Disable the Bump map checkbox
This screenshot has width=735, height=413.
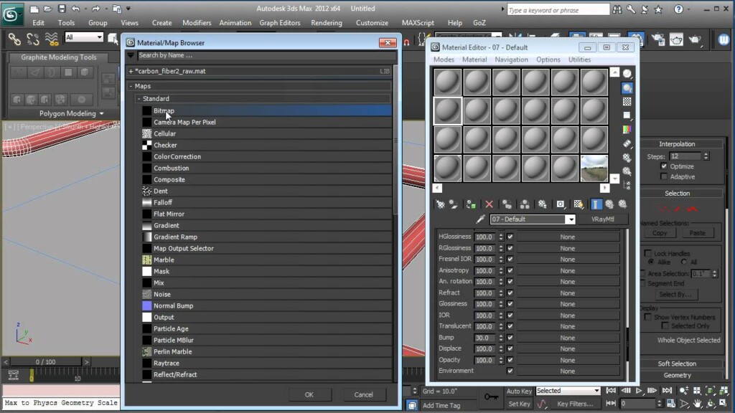(x=509, y=337)
